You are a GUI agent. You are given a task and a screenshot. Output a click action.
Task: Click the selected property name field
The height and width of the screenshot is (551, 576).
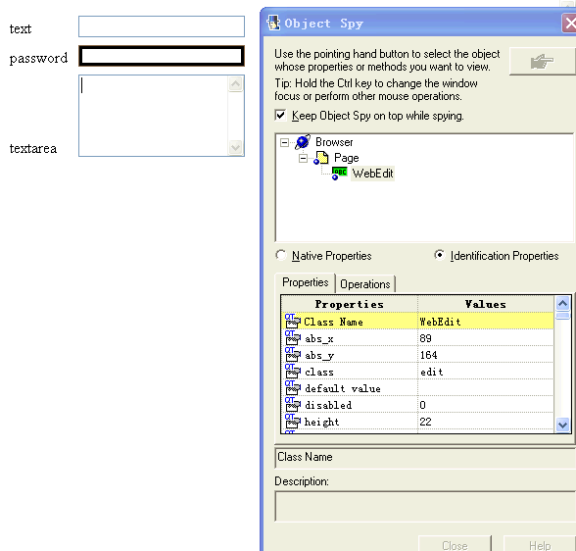(425, 458)
